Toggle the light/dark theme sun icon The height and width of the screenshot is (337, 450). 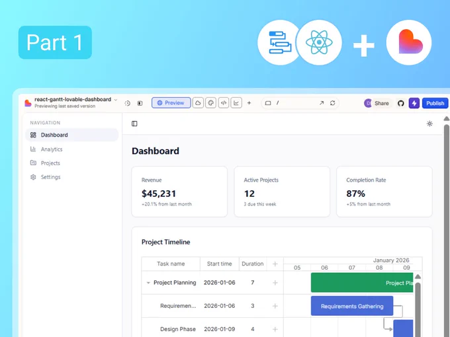point(429,124)
